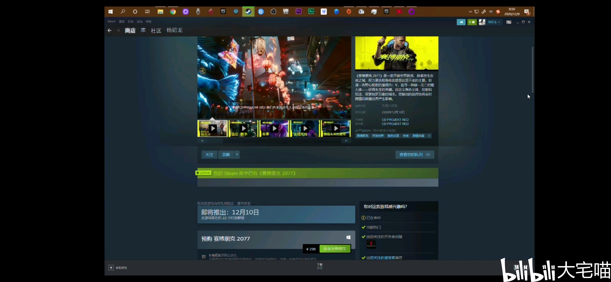Open the Steam announcements megaphone icon
The image size is (611, 282).
click(x=461, y=22)
